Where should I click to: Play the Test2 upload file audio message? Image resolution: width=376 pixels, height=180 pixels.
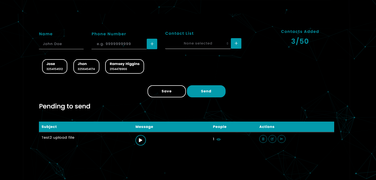pyautogui.click(x=141, y=140)
